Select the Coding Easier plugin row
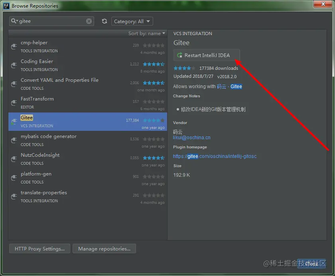This screenshot has width=335, height=276. click(x=88, y=65)
